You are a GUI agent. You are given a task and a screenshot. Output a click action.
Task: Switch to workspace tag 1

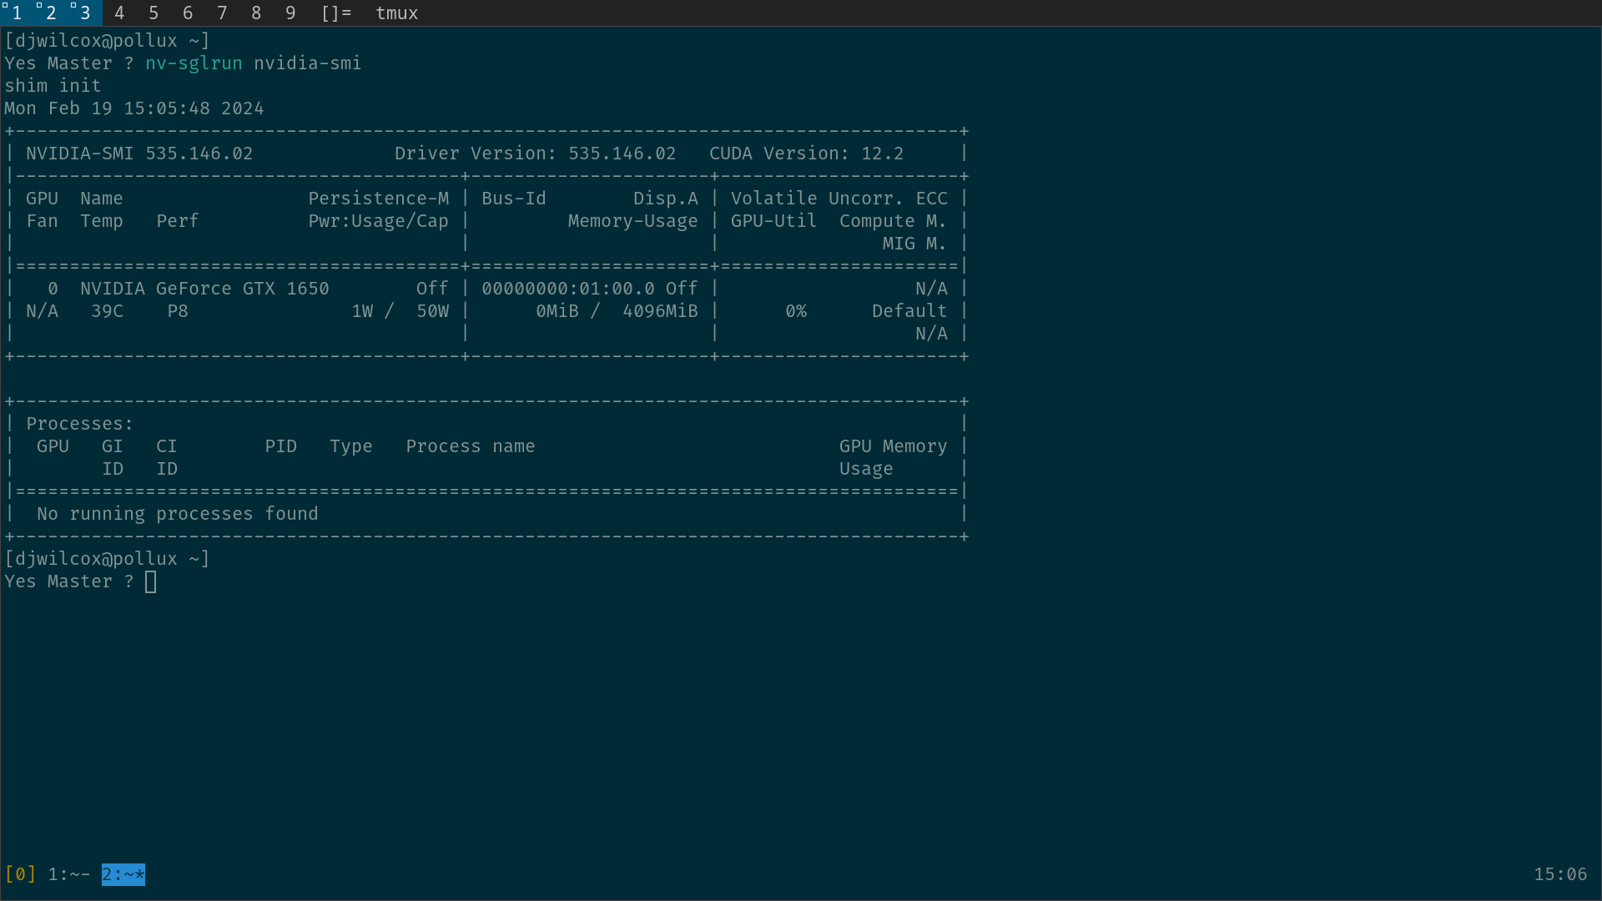coord(17,13)
